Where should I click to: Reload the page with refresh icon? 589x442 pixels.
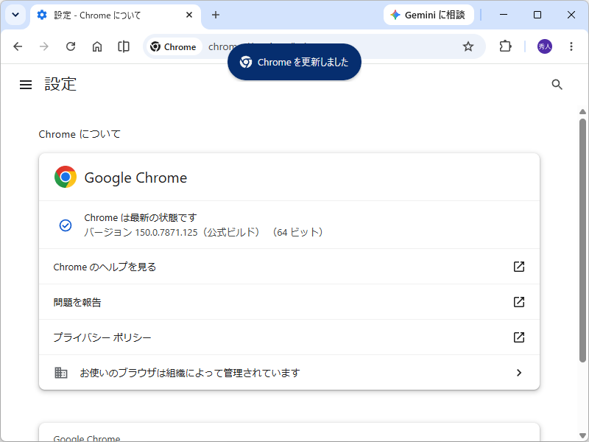click(71, 46)
